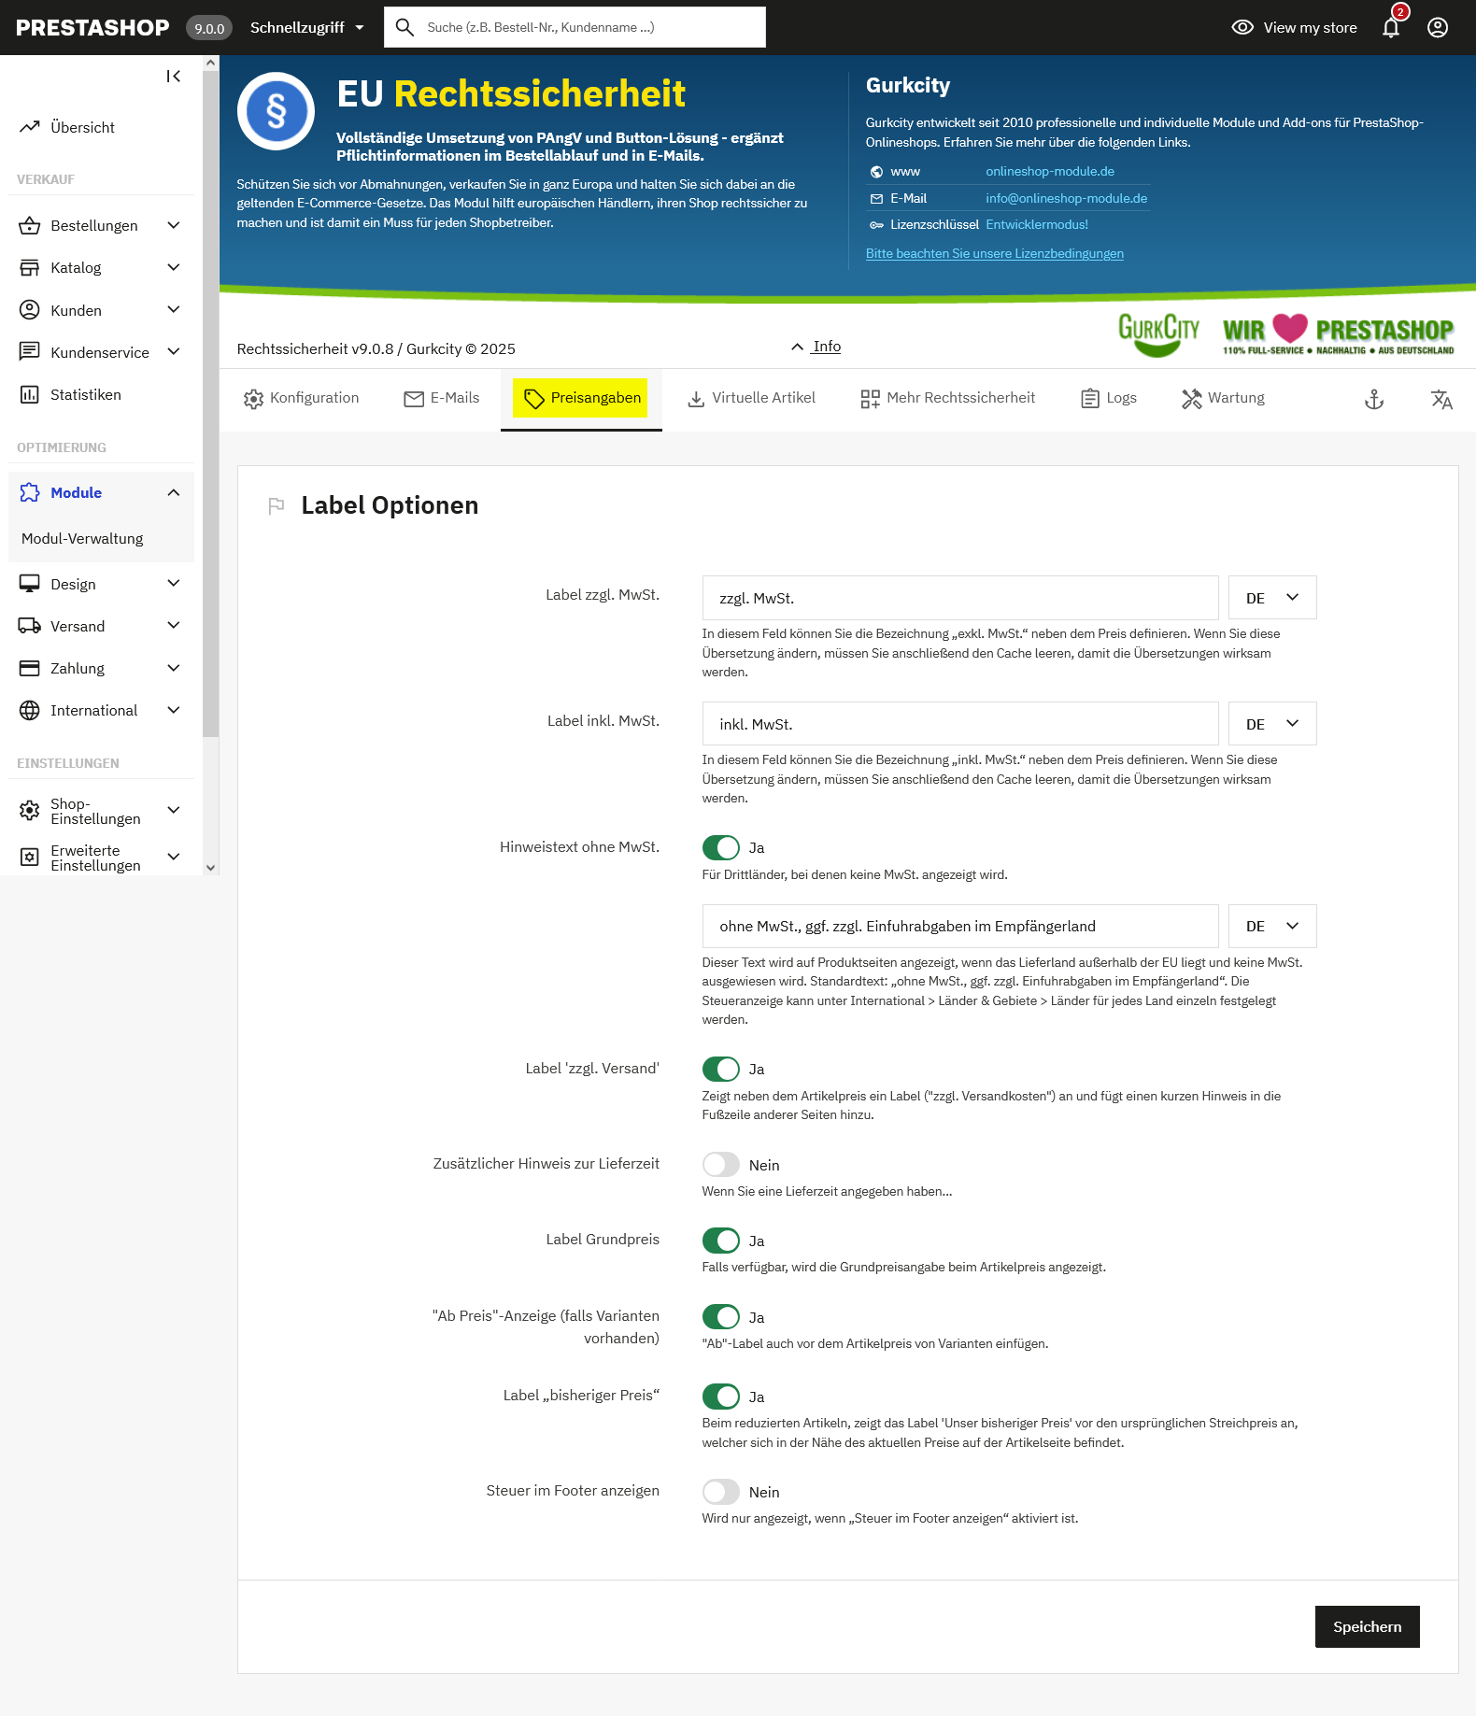Open the user profile account icon
1476x1716 pixels.
(1438, 28)
